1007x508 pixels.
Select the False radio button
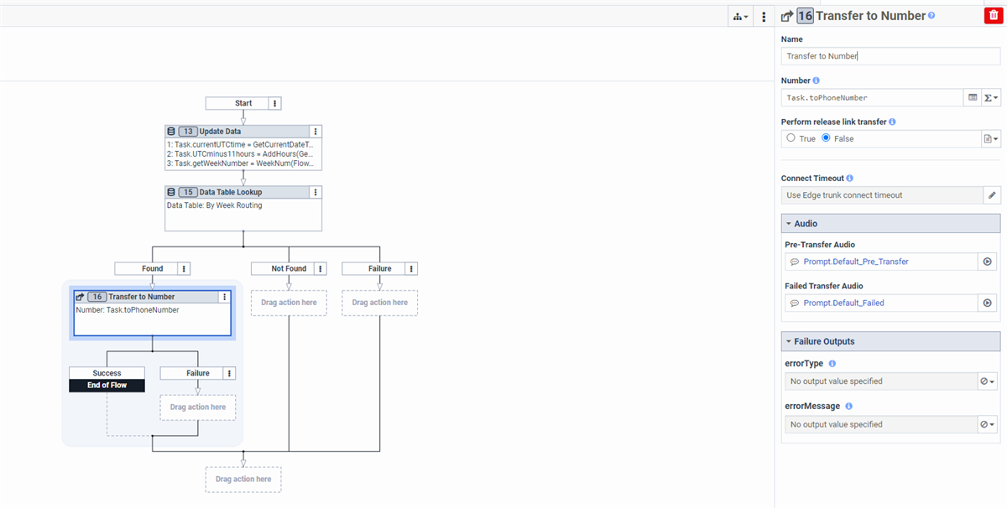tap(825, 138)
